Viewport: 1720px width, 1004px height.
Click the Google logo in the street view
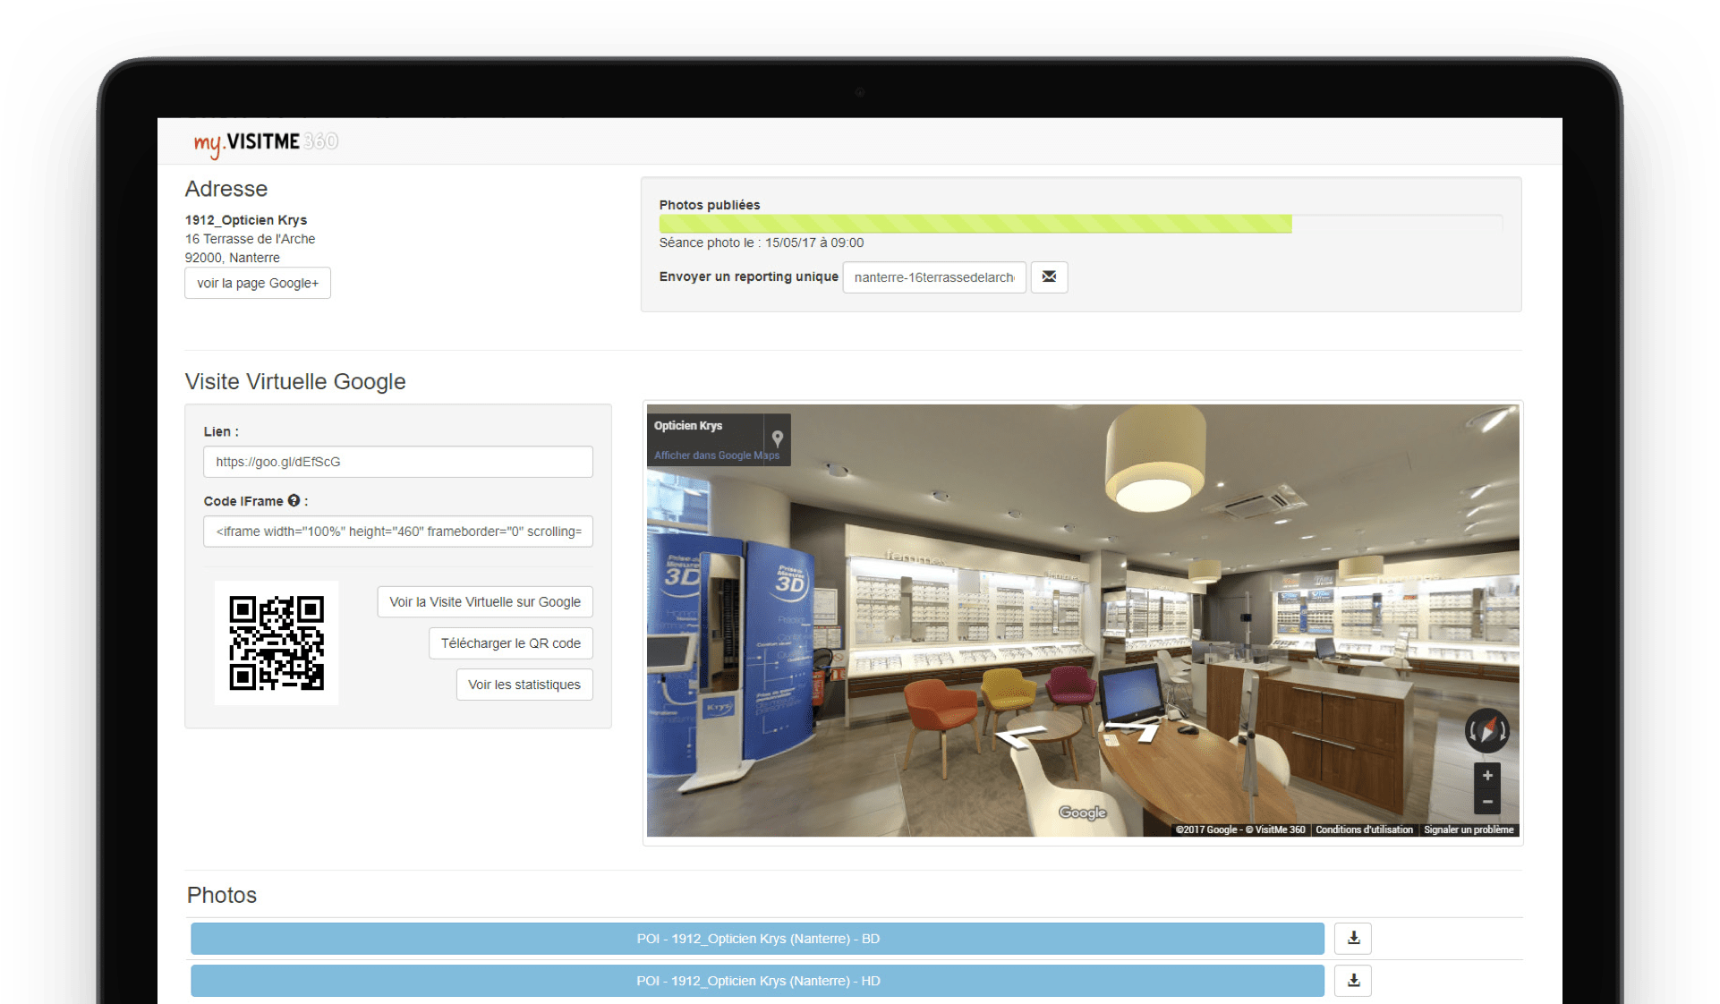click(1083, 813)
